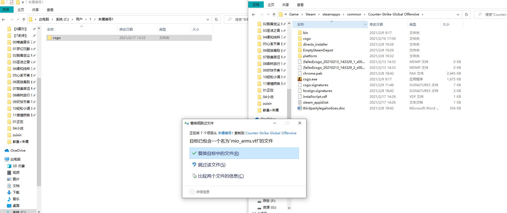Open Quick Access Toolbar customize dropdown

tap(23, 2)
